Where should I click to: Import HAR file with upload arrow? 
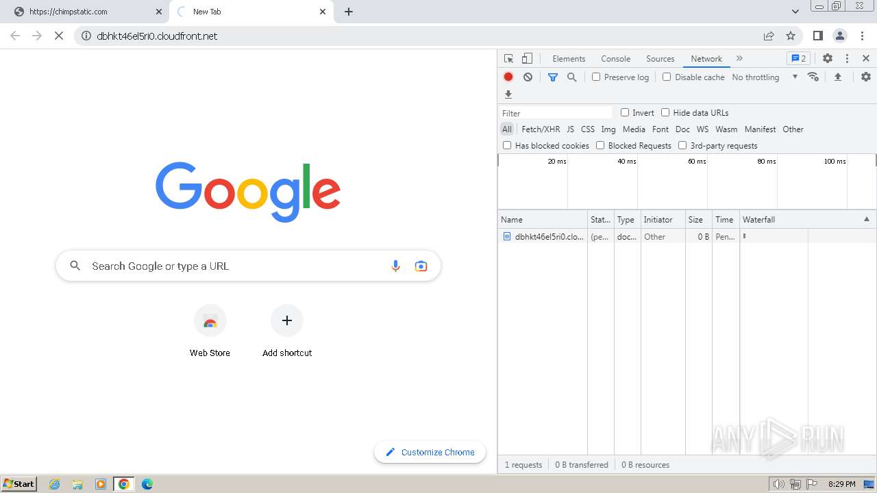(837, 77)
